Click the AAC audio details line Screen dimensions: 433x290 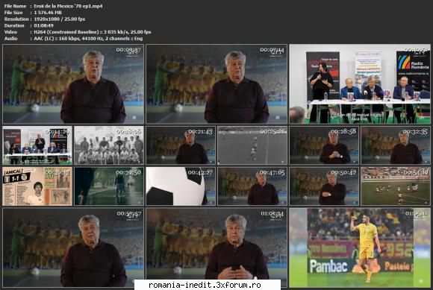coord(88,39)
